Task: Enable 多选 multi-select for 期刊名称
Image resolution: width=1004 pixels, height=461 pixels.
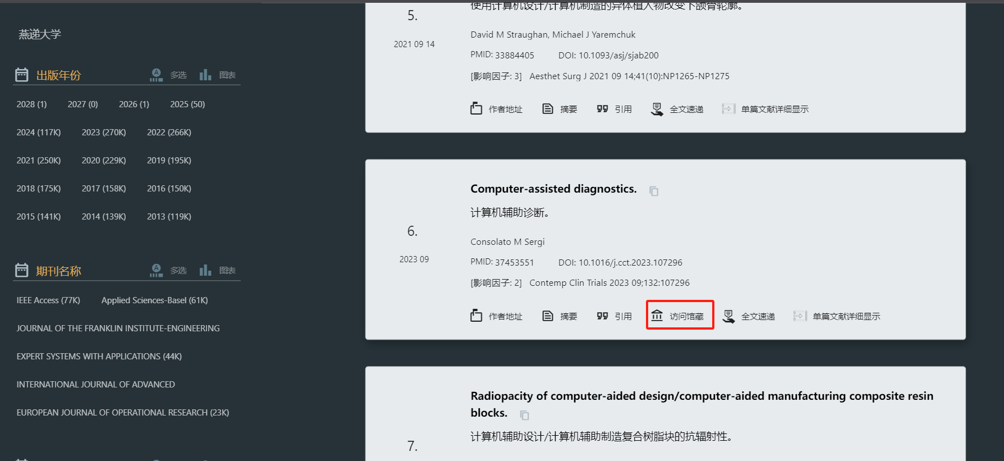Action: click(157, 270)
